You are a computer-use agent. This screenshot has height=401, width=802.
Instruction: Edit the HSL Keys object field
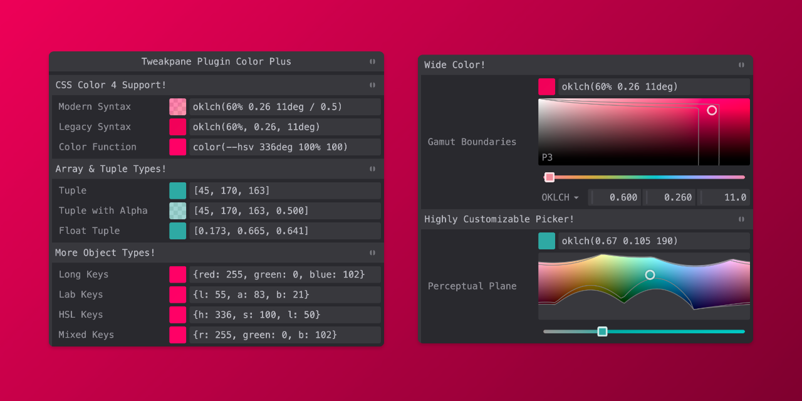point(285,315)
